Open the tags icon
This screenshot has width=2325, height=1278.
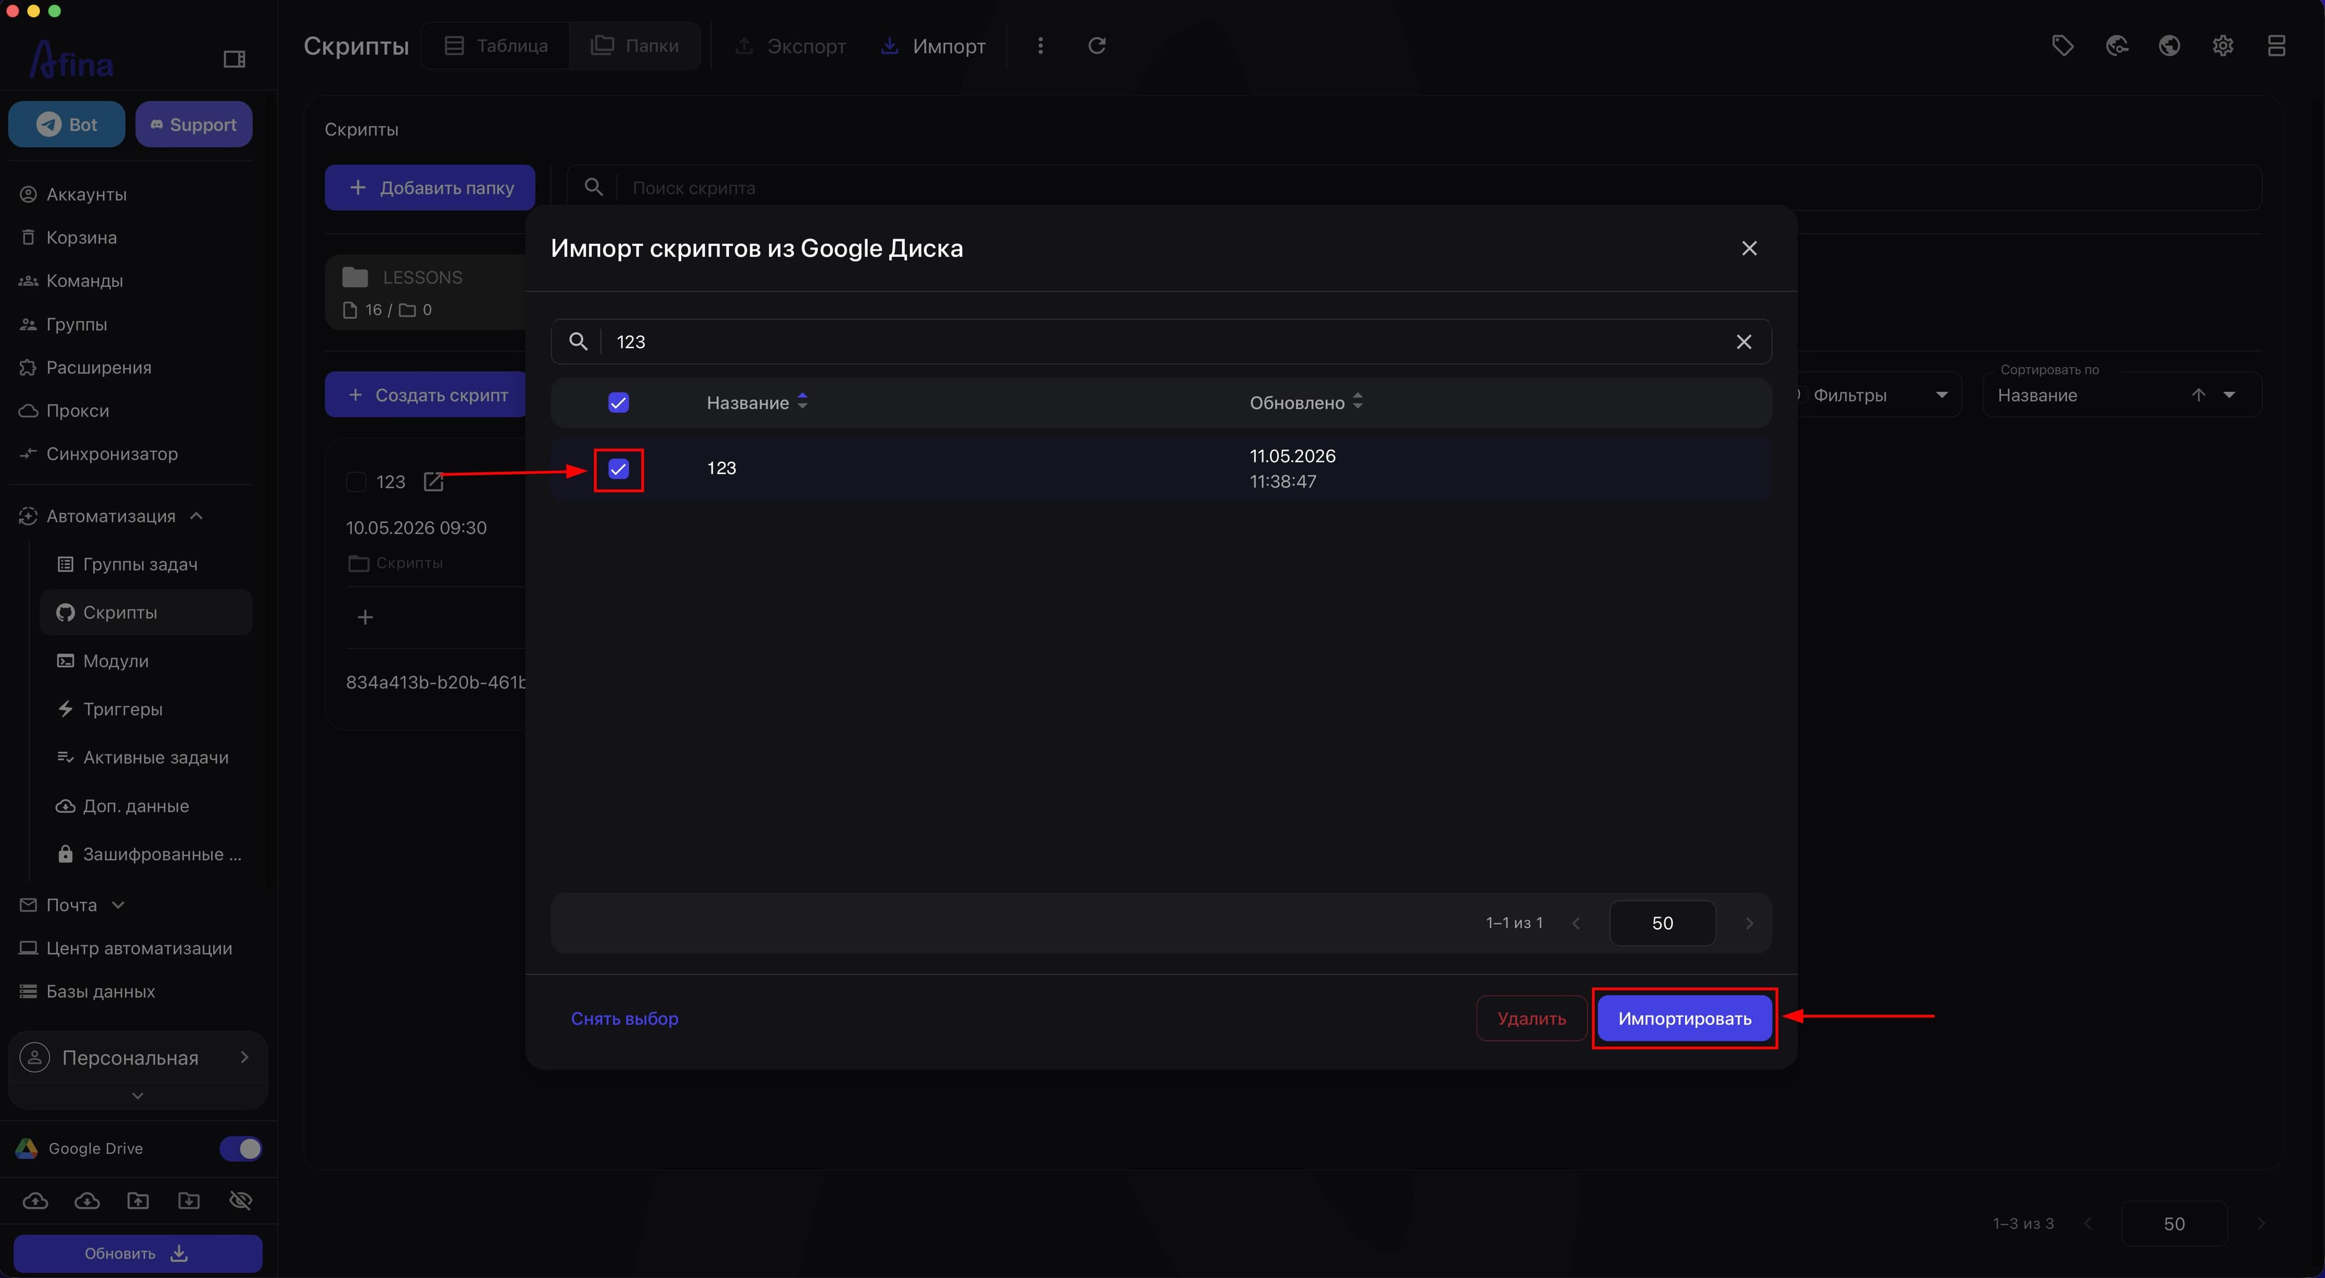pos(2062,46)
